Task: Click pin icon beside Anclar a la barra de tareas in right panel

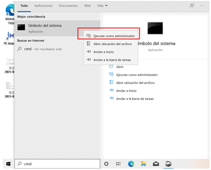Action: 111,98
